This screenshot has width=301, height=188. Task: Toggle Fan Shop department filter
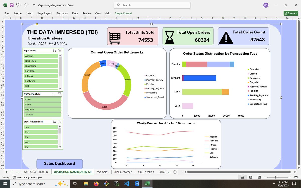coord(41,71)
